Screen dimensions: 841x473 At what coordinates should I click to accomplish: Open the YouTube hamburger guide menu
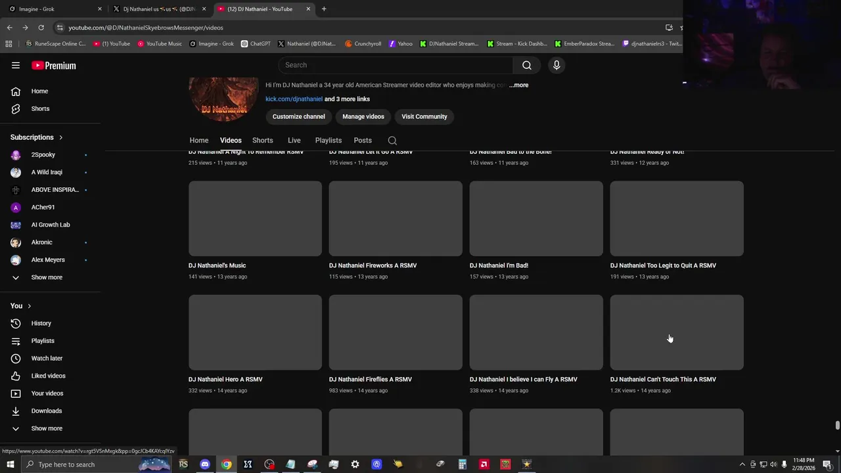16,65
